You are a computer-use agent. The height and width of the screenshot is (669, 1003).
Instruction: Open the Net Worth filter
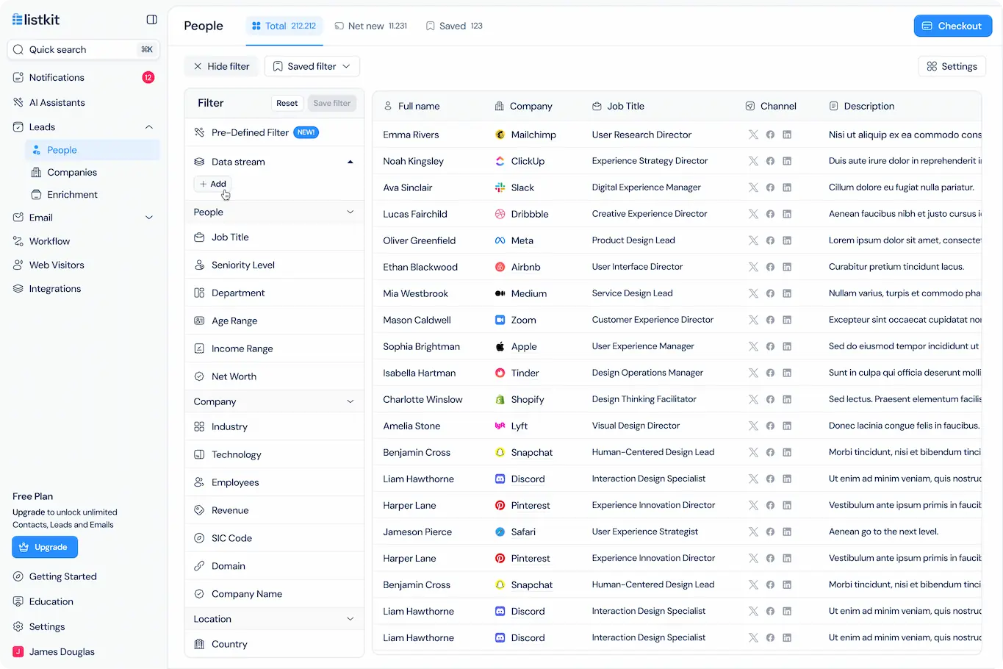[274, 376]
